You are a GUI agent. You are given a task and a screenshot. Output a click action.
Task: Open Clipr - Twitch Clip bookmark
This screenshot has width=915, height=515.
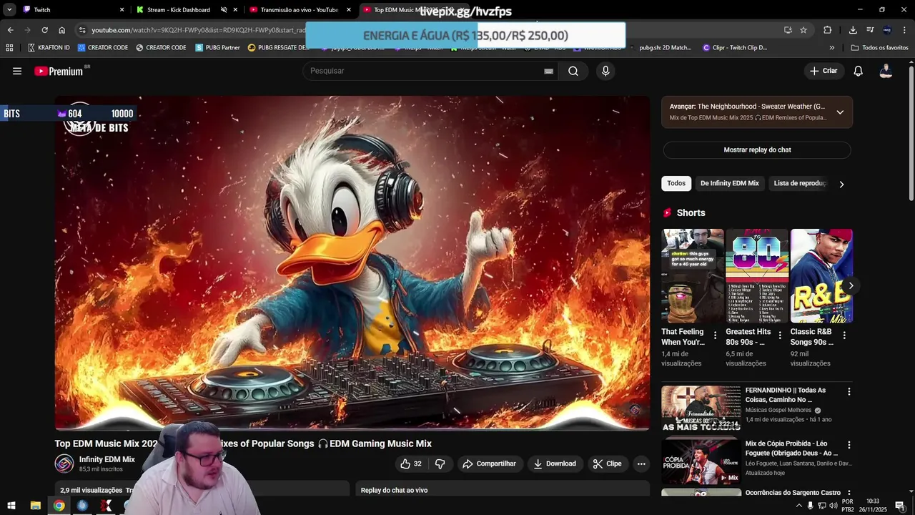735,48
